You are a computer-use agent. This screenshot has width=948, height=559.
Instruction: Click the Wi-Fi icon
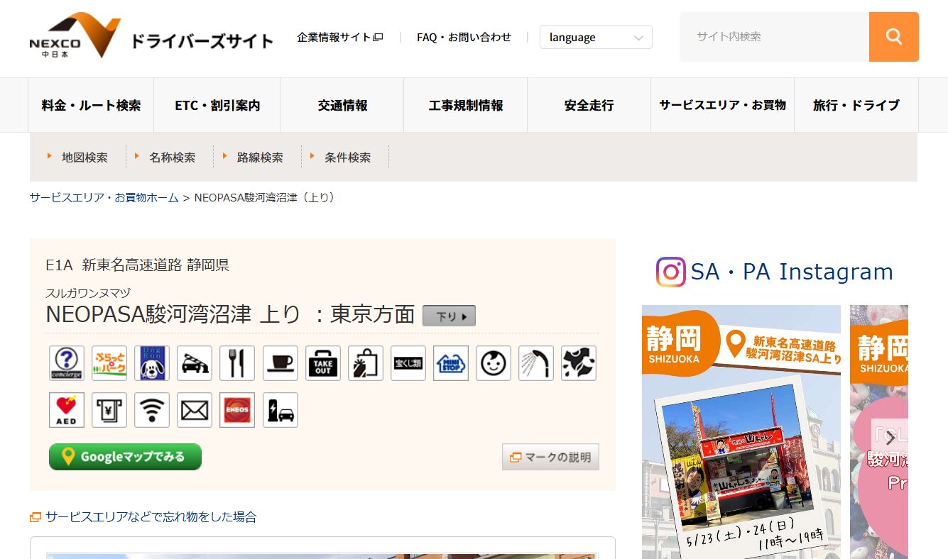(152, 410)
